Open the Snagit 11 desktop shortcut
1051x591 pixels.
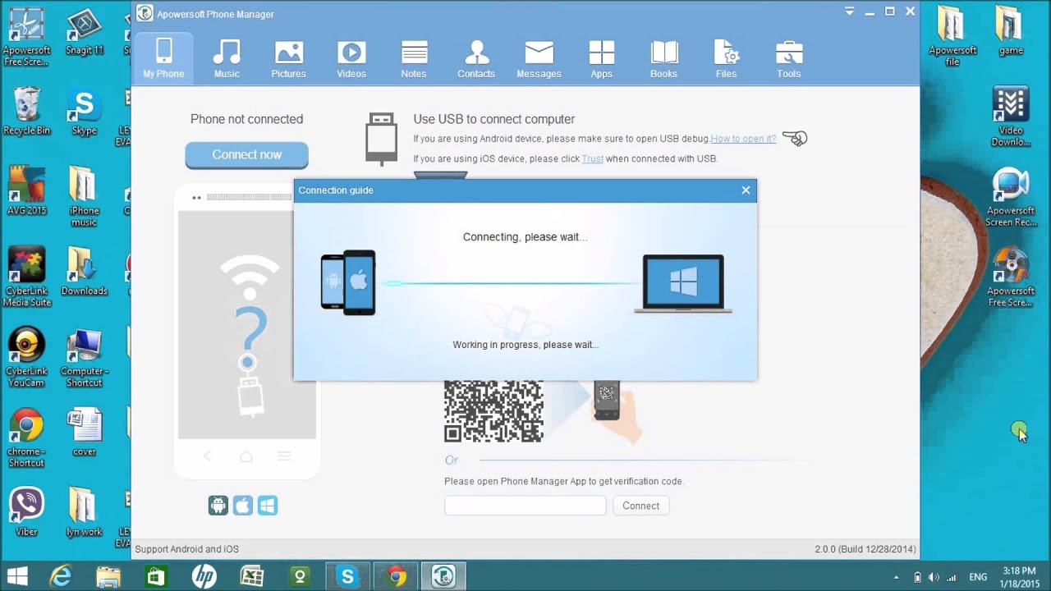84,33
